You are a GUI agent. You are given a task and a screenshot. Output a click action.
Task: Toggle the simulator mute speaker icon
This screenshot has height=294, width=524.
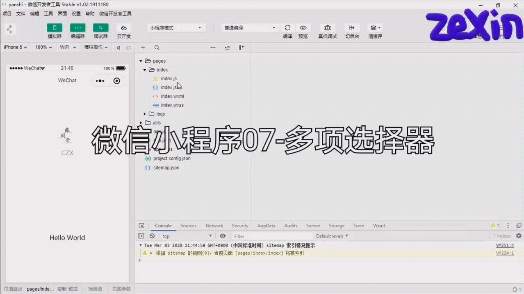click(x=118, y=47)
